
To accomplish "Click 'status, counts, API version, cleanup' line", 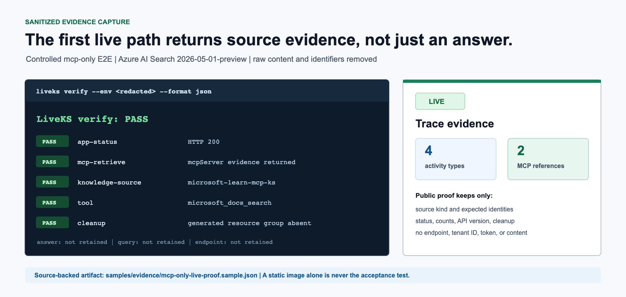I will 465,221.
